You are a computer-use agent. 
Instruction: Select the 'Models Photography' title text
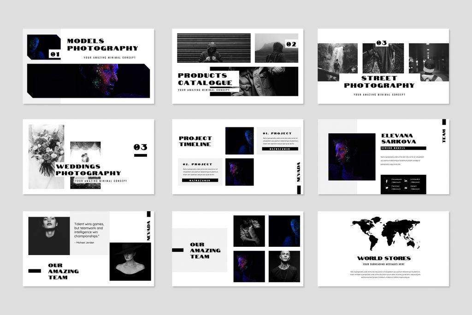coord(102,45)
